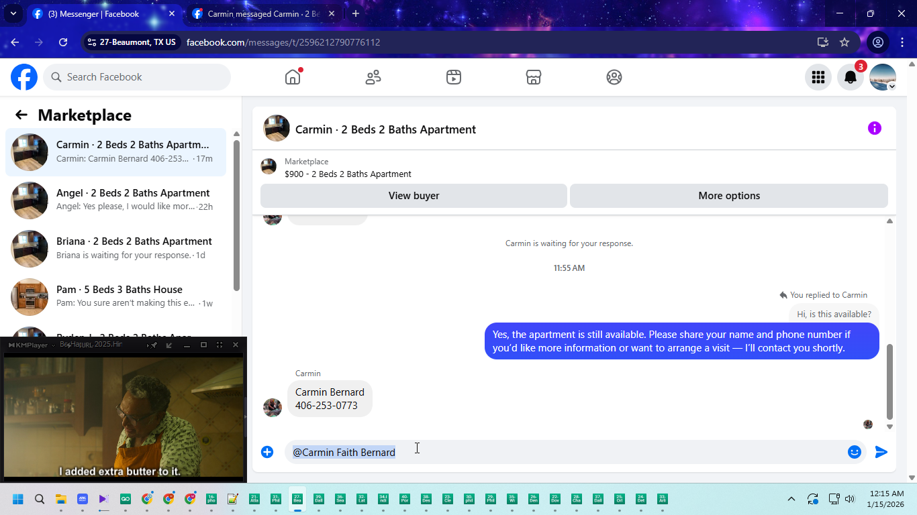Click Carmin's avatar in the chat header
The height and width of the screenshot is (515, 917).
277,128
